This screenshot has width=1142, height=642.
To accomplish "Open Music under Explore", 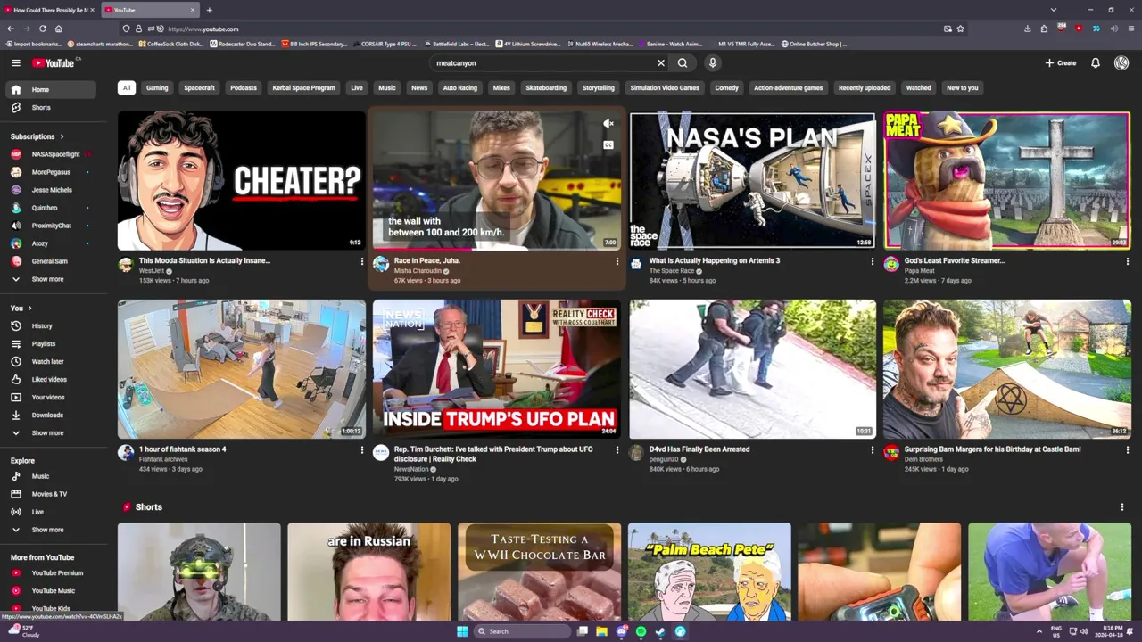I will [51, 476].
